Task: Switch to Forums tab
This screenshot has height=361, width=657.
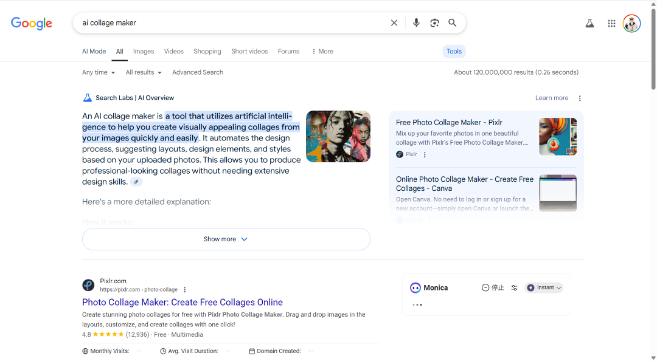Action: pos(289,52)
